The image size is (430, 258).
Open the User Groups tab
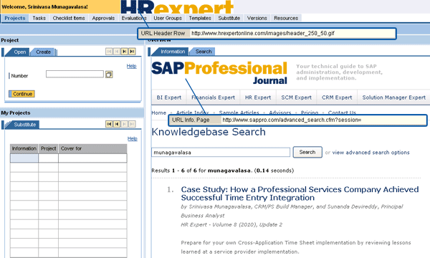(168, 18)
